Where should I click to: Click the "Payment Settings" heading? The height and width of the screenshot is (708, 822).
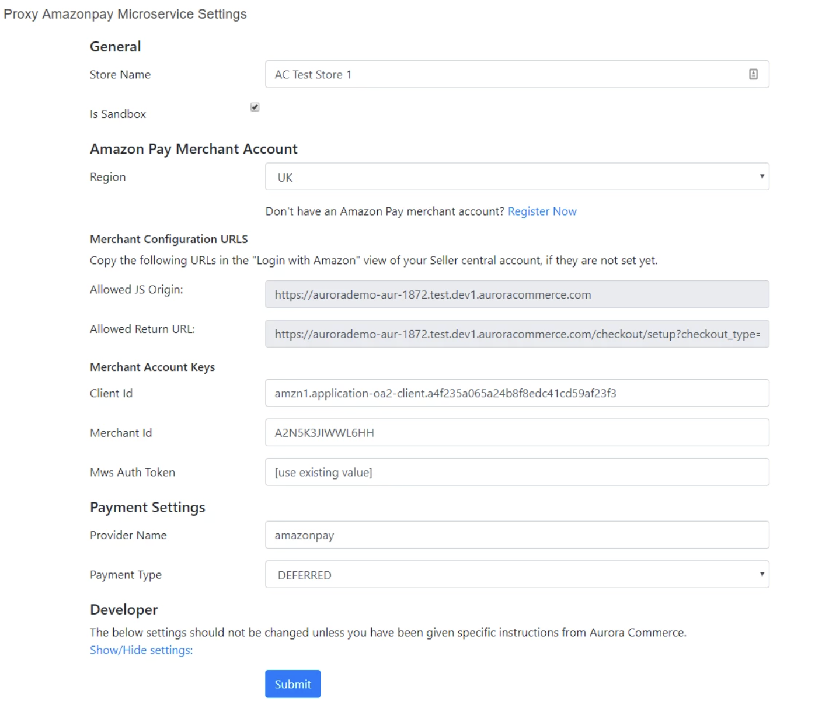pyautogui.click(x=148, y=507)
